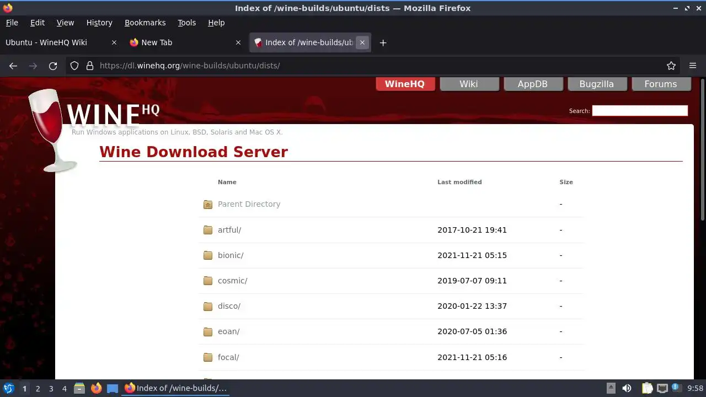Click the removable media tray icon
Image resolution: width=706 pixels, height=397 pixels.
pos(611,388)
